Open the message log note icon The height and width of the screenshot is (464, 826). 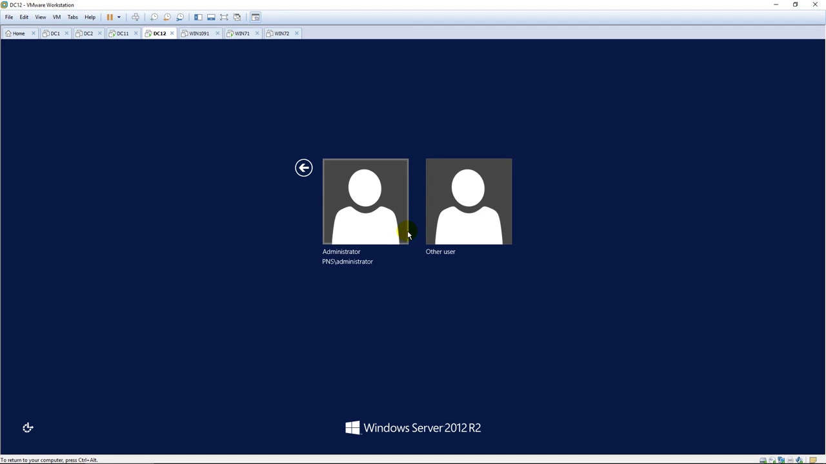(x=813, y=460)
